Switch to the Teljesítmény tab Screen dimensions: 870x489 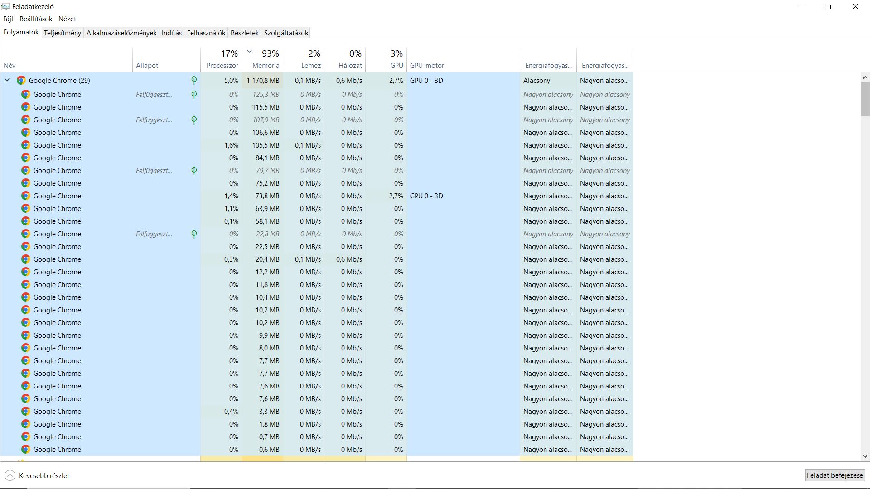coord(63,33)
